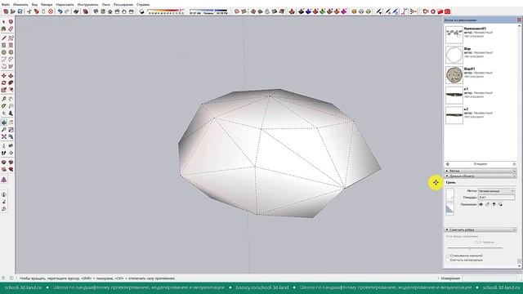Viewport: 523px width, 294px height.
Task: Adjust the shadow time slider
Action: point(208,11)
